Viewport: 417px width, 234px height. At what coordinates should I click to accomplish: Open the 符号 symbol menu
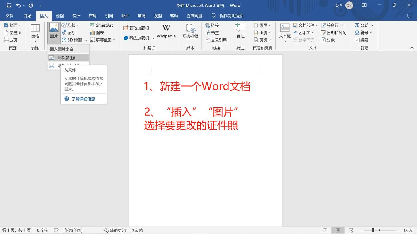pos(363,33)
